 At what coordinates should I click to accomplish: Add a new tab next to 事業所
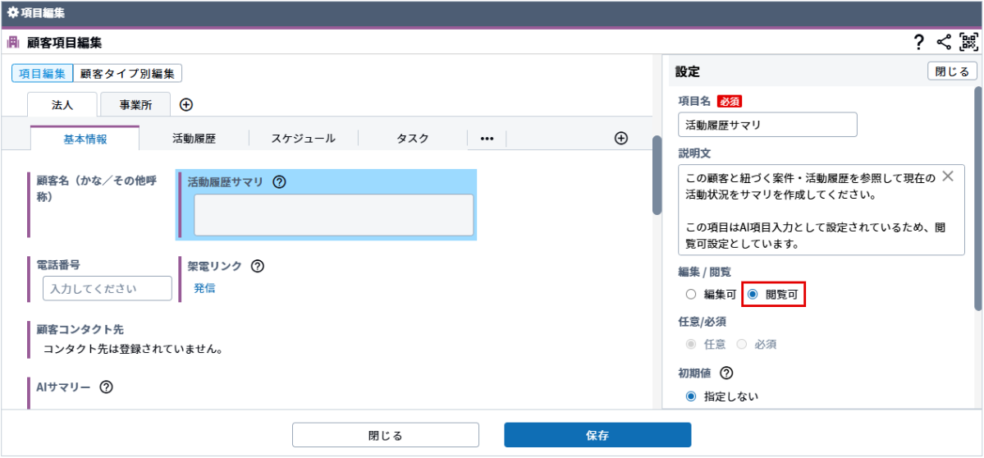[x=185, y=105]
